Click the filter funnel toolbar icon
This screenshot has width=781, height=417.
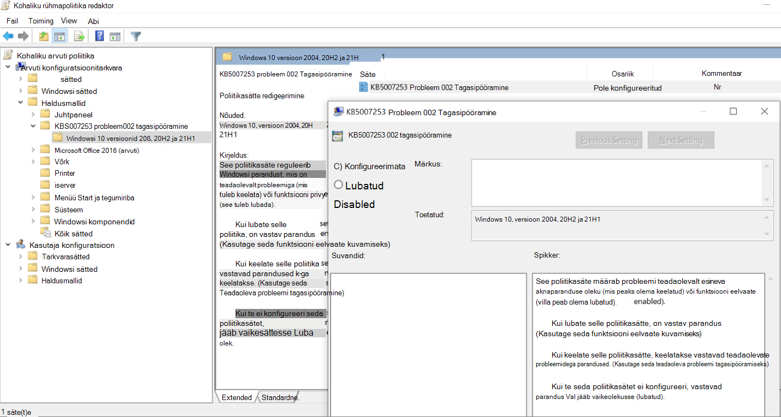click(x=136, y=37)
